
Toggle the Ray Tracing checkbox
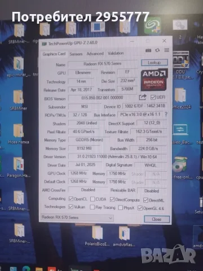92,207
